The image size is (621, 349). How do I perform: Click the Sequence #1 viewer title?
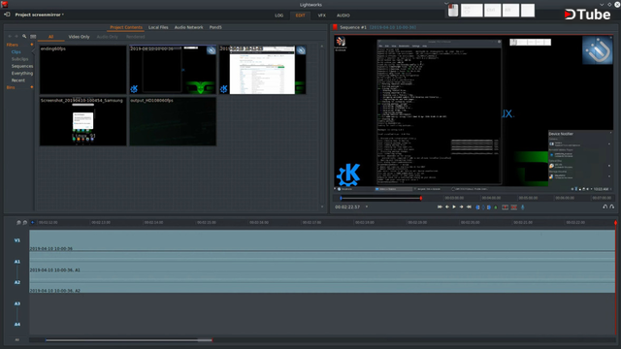click(x=353, y=27)
